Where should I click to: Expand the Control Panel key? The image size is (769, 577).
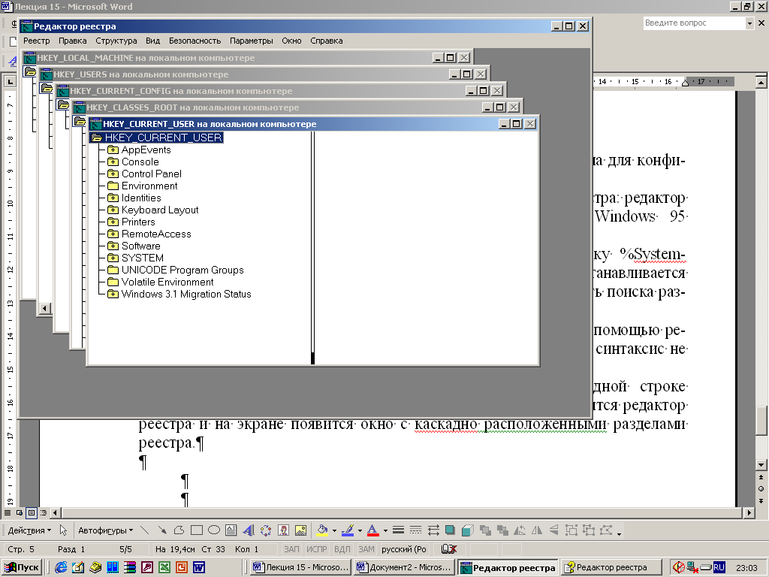coord(113,174)
